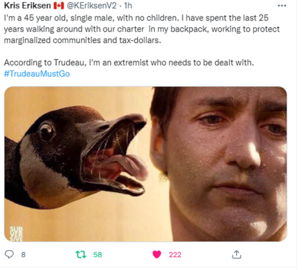Click the retweet count 58

tap(98, 255)
